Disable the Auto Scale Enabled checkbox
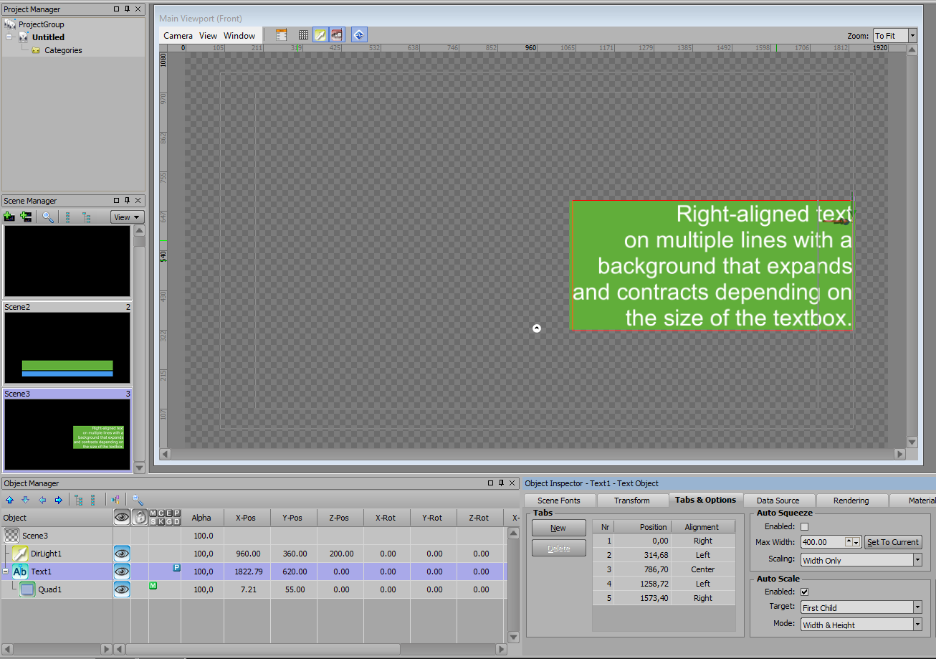The image size is (936, 659). (x=804, y=592)
